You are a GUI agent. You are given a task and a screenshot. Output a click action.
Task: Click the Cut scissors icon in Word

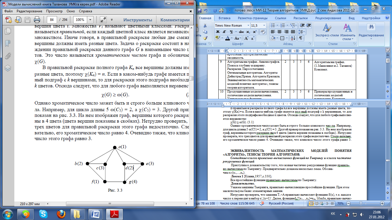point(205,25)
